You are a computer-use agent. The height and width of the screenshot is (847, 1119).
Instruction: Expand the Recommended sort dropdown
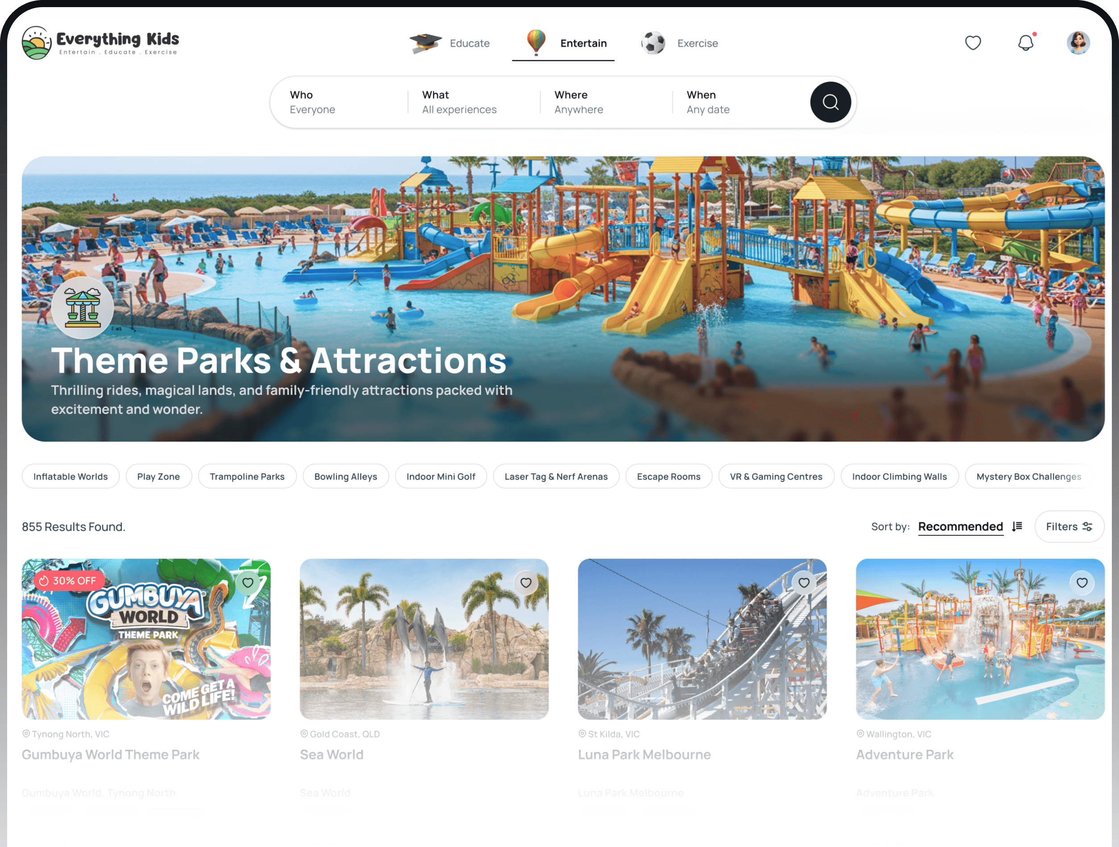coord(960,526)
